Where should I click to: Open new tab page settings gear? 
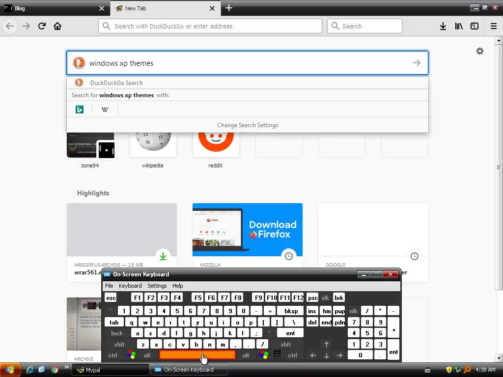pos(479,51)
